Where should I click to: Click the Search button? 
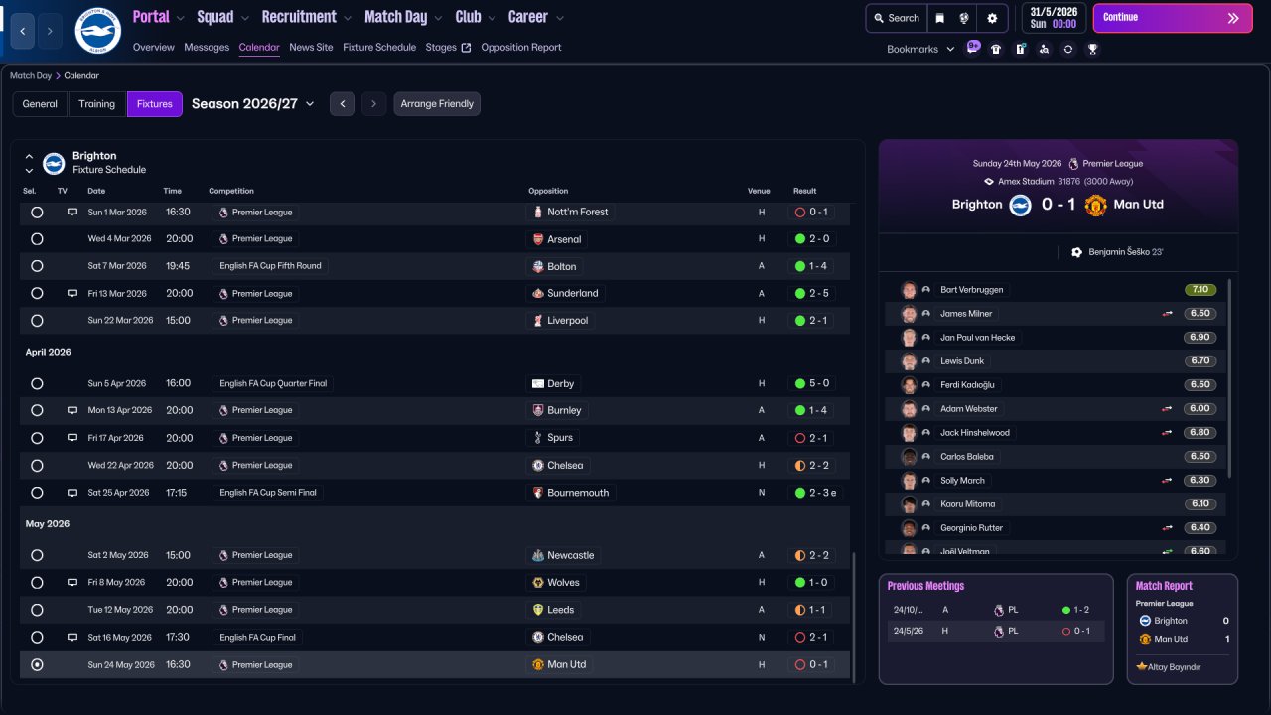point(896,18)
